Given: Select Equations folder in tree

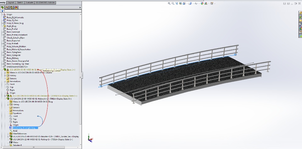Looking at the screenshot, I should pos(17,113).
